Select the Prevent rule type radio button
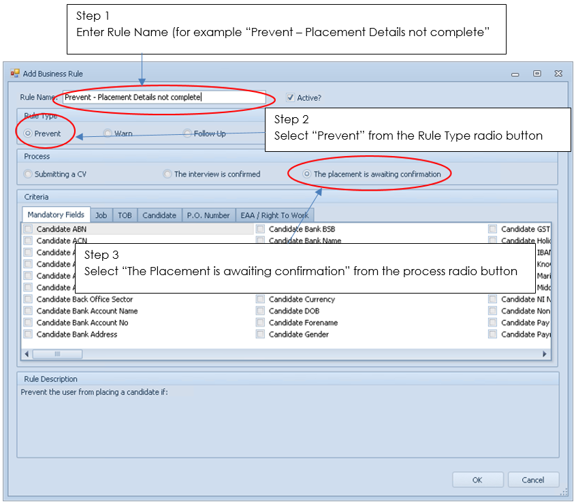Viewport: 576px width, 504px height. point(28,133)
